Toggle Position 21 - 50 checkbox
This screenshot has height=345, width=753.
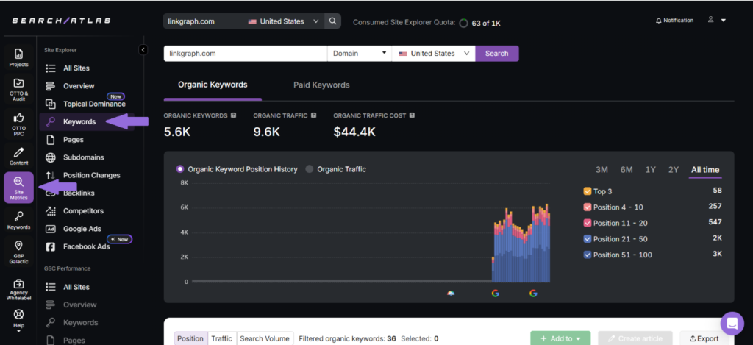[587, 239]
